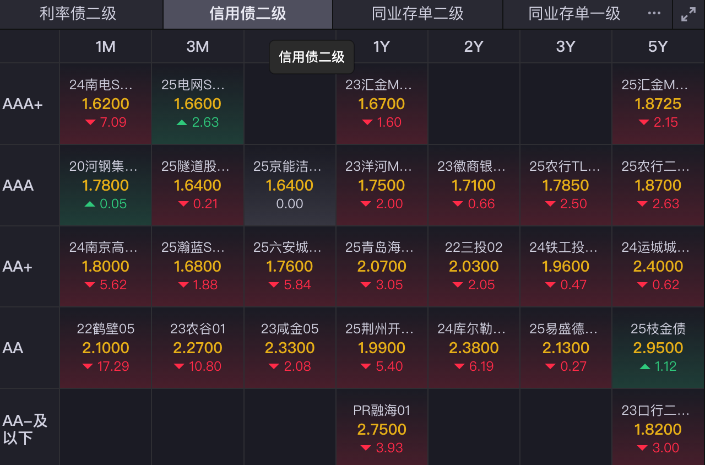This screenshot has width=705, height=465.
Task: Switch to the 利率债二级 tab
Action: click(x=78, y=14)
